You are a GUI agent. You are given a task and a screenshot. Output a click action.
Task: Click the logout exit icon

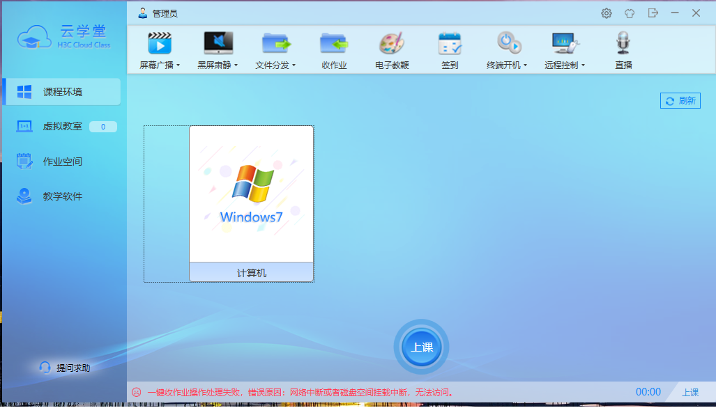[653, 13]
